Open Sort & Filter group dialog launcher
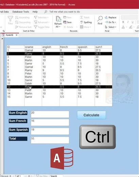Image resolution: width=139 pixels, height=177 pixels. [4, 31]
